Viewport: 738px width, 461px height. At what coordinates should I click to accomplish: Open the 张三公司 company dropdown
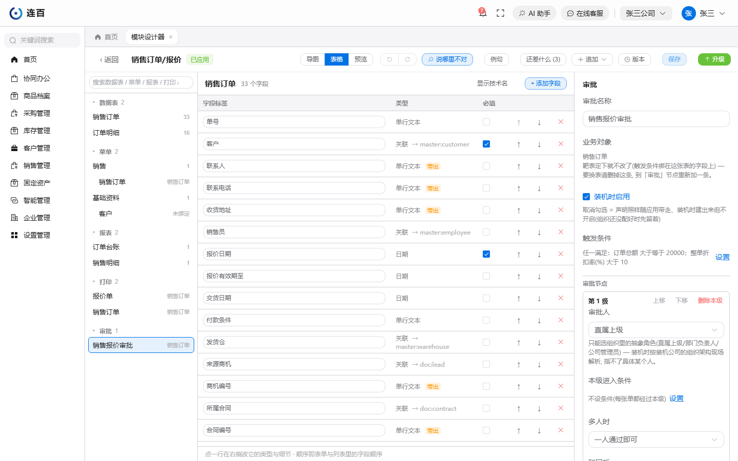646,13
